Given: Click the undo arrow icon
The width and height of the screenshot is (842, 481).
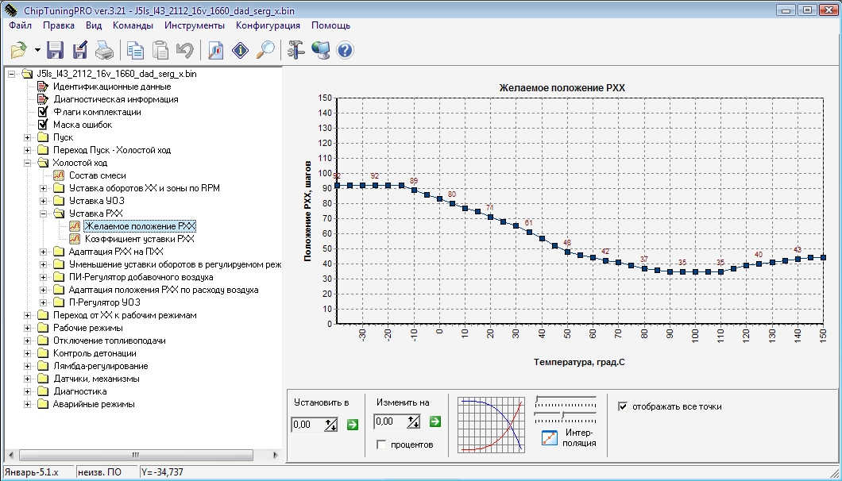Looking at the screenshot, I should (x=185, y=50).
